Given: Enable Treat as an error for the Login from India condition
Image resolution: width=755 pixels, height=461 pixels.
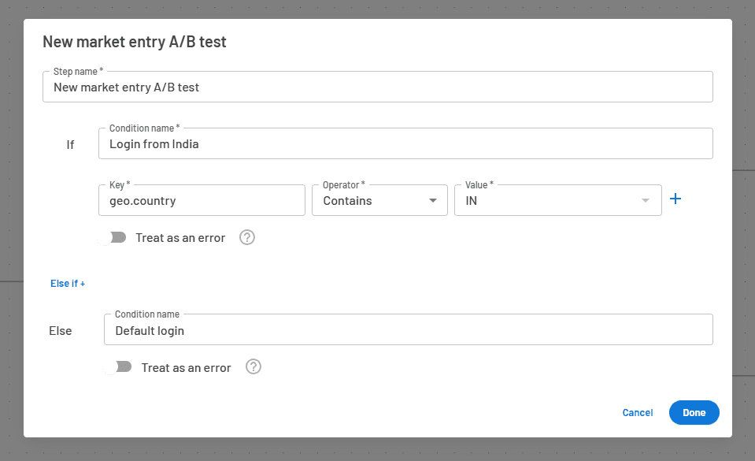Looking at the screenshot, I should point(117,236).
